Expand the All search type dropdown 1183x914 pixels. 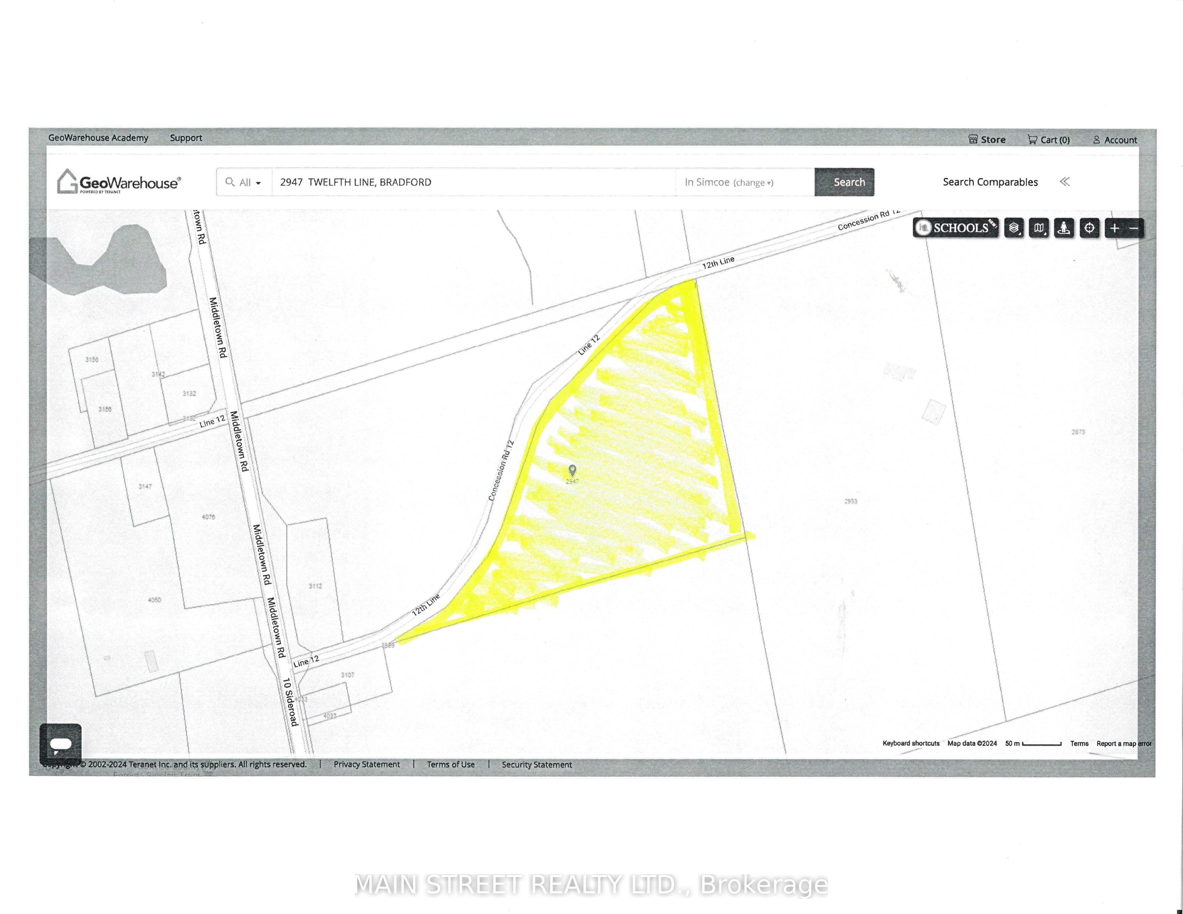pos(244,183)
